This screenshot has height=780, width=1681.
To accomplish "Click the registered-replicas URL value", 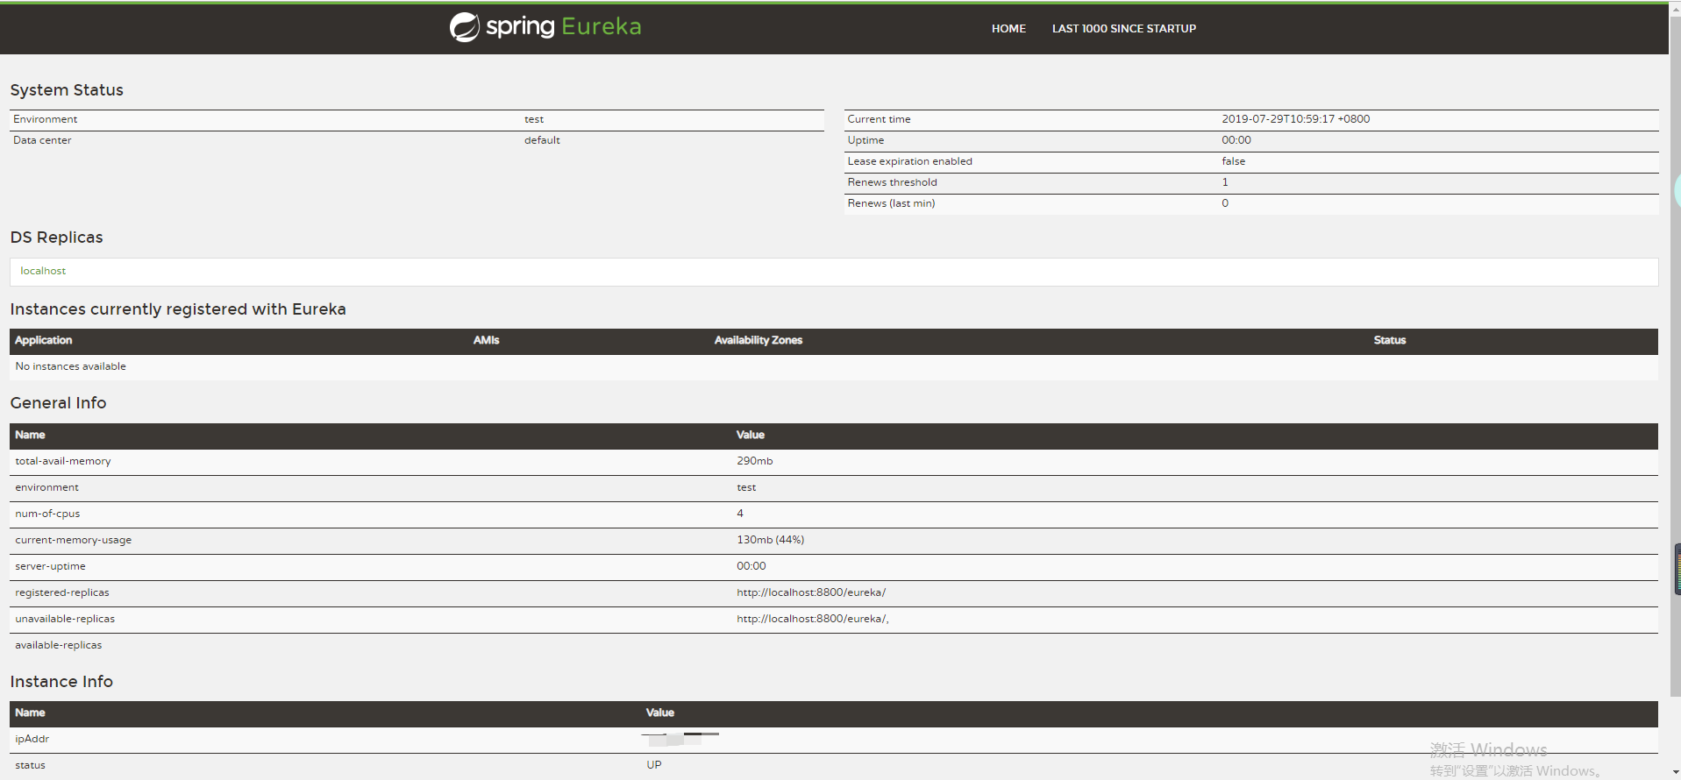I will point(810,592).
